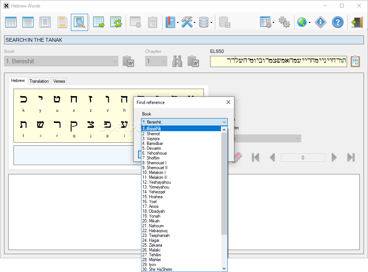Screen dimensions: 368x272
Task: Click the blue Hebrew search input box
Action: pos(73,155)
